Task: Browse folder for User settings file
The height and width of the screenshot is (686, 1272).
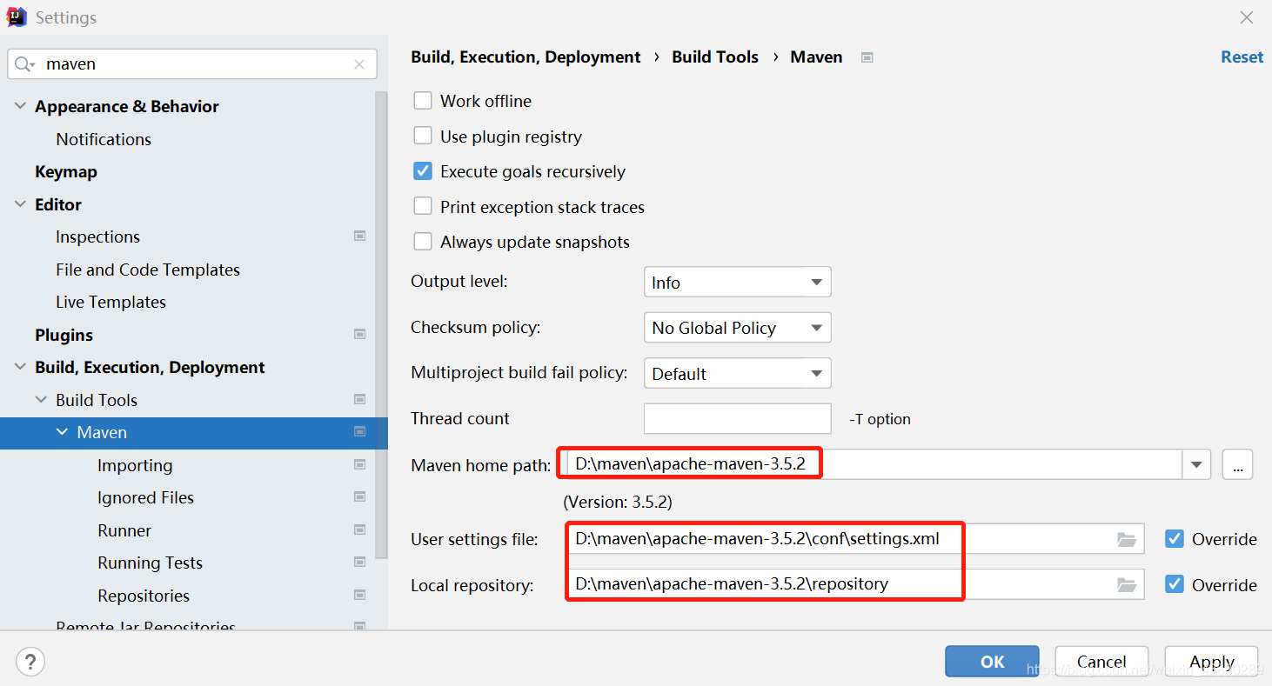Action: (1127, 539)
